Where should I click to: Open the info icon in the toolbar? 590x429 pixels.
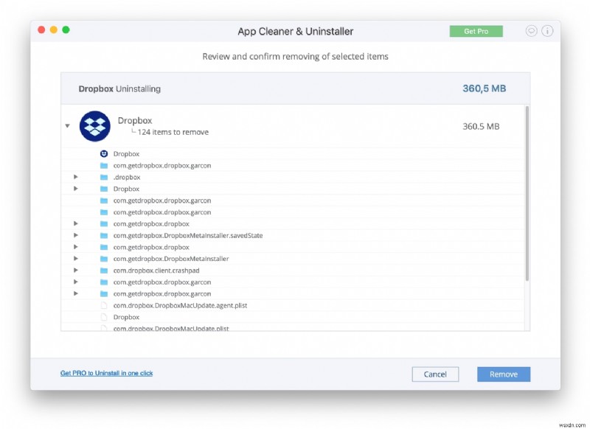click(x=546, y=31)
